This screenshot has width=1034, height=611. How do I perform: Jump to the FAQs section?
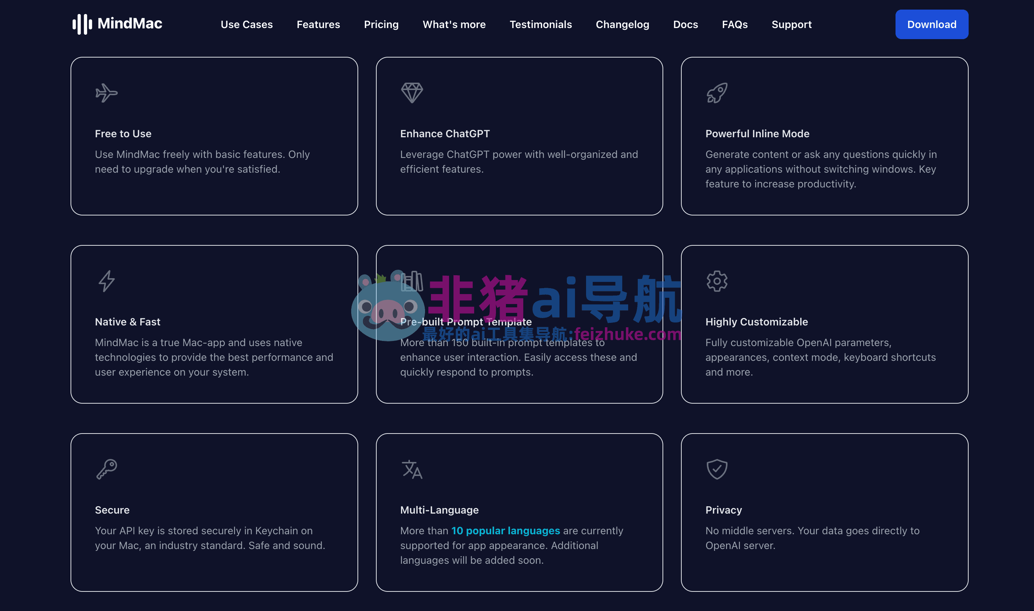(735, 25)
